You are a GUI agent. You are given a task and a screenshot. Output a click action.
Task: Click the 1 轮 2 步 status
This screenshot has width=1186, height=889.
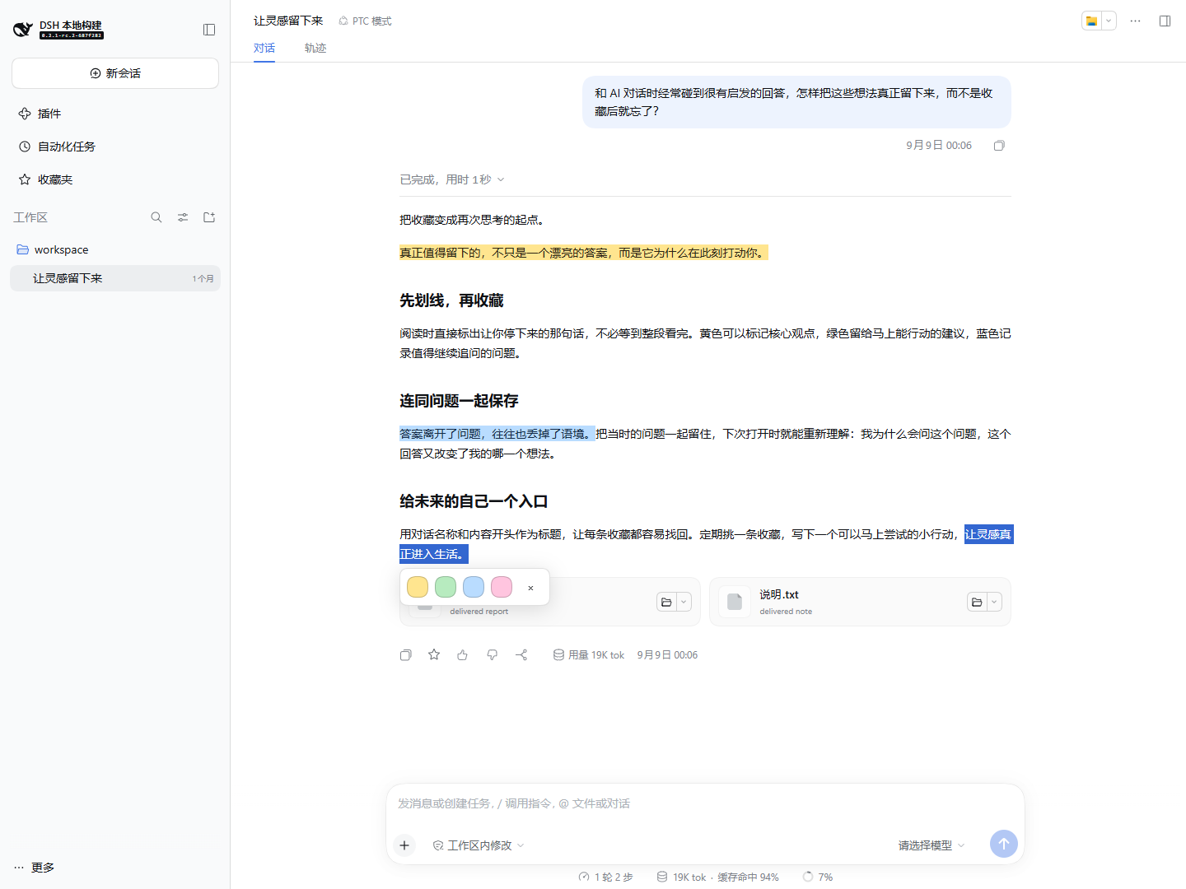(606, 877)
